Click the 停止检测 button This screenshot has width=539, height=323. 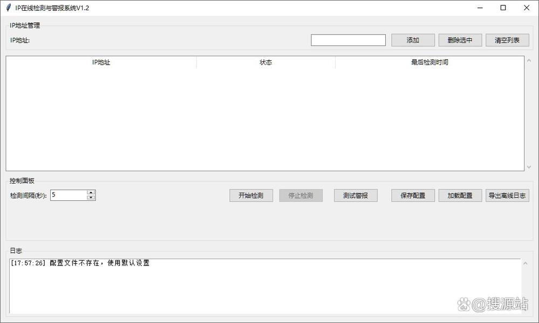click(x=301, y=195)
